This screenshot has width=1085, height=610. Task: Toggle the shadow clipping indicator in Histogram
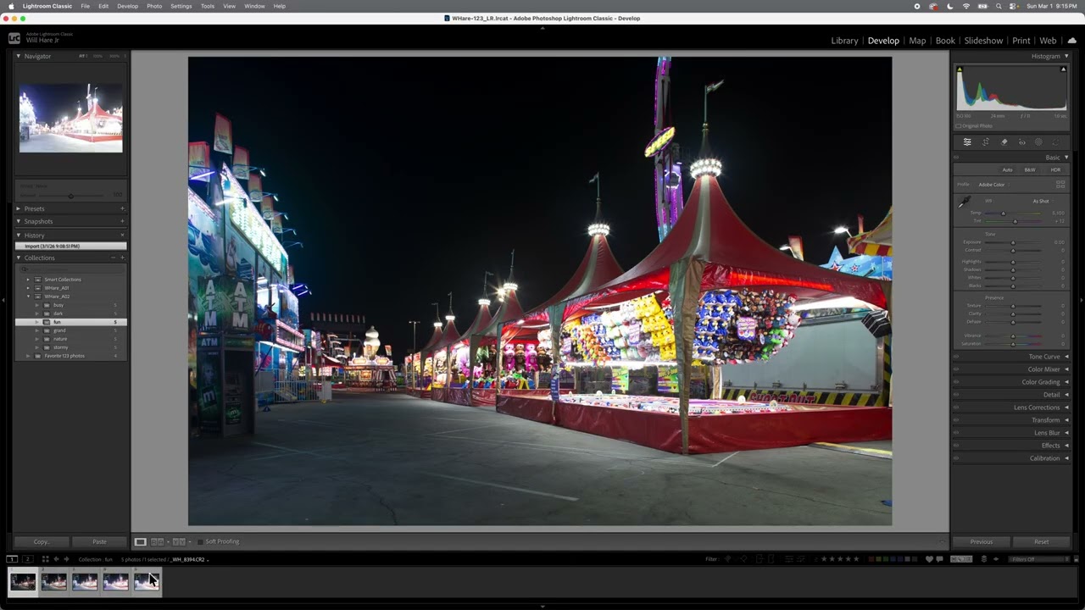960,69
